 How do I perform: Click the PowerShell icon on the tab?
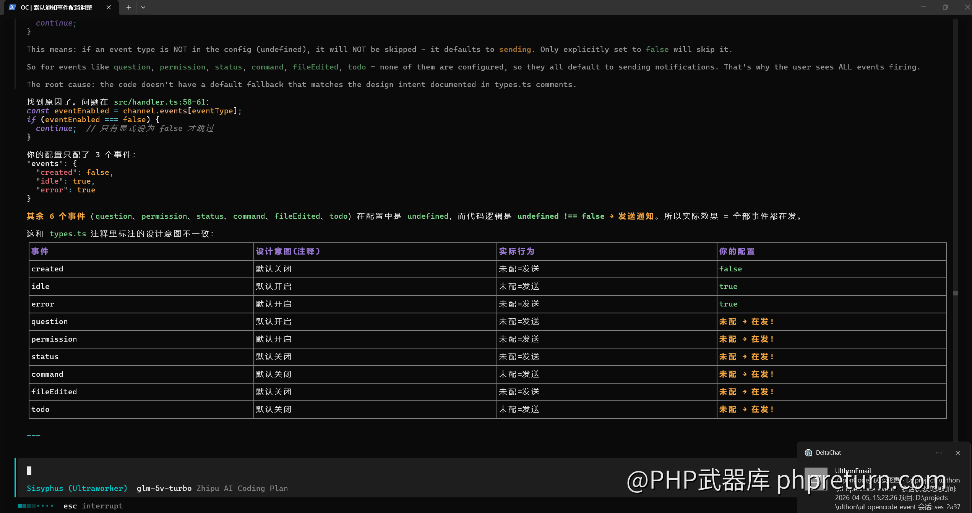[12, 7]
